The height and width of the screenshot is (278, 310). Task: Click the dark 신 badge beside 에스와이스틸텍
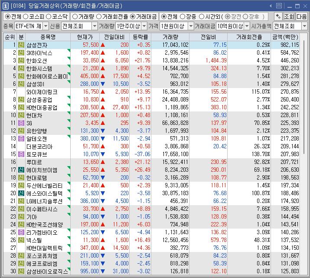tap(21, 193)
